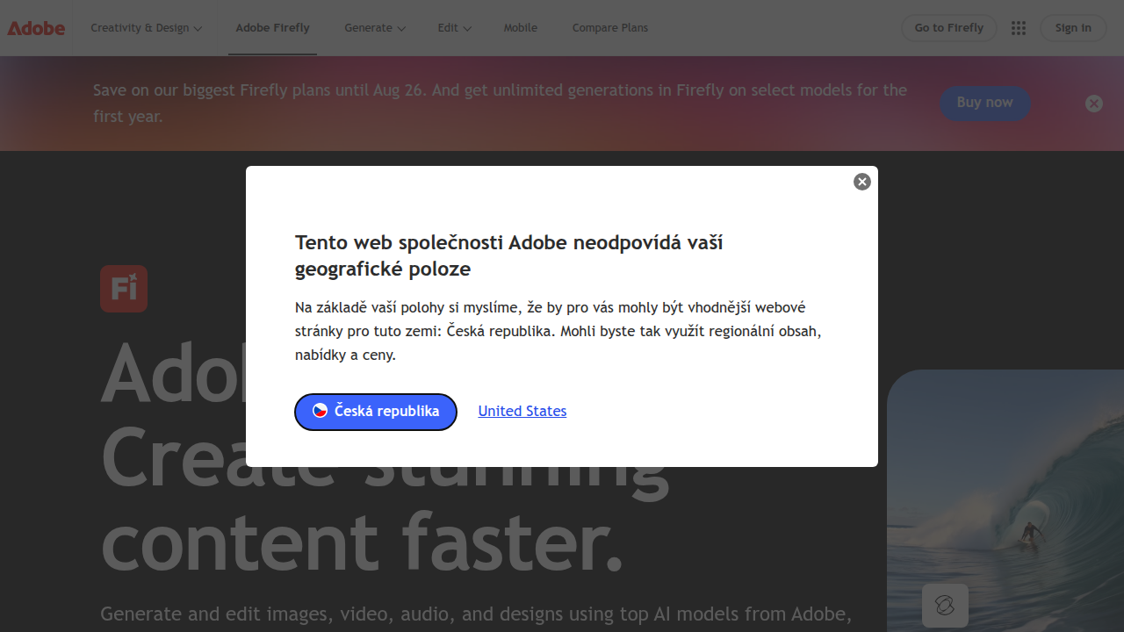
Task: Open the apps grid icon in header
Action: (x=1019, y=28)
